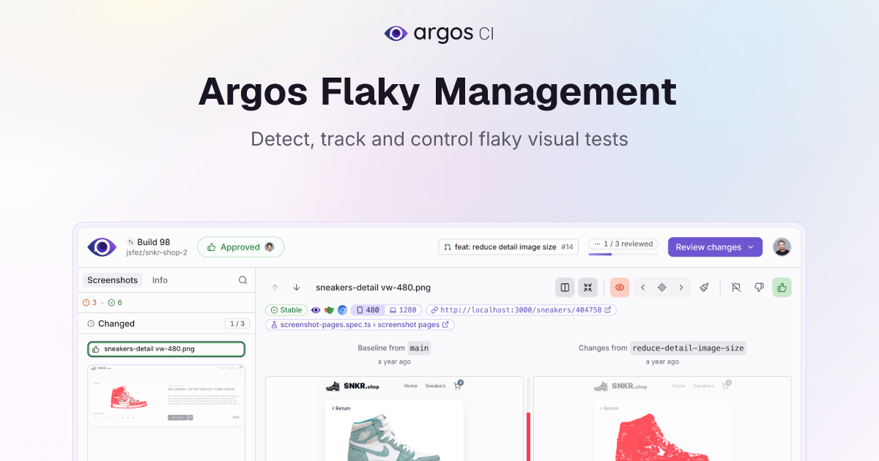Click the locate changes crosshair icon
Screen dimensions: 879x461
[x=662, y=288]
